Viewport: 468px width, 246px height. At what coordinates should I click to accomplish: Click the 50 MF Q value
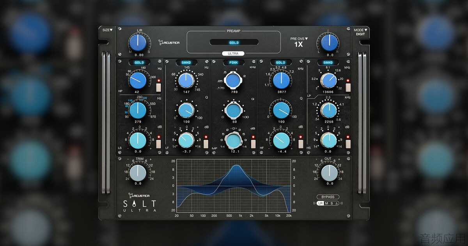pyautogui.click(x=234, y=122)
